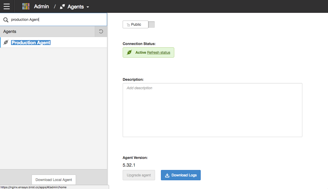Click the plug icon in the header
Image resolution: width=328 pixels, height=189 pixels.
tap(62, 7)
